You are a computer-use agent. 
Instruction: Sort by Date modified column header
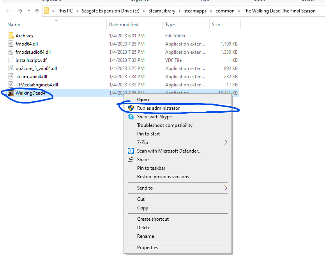[x=124, y=25]
